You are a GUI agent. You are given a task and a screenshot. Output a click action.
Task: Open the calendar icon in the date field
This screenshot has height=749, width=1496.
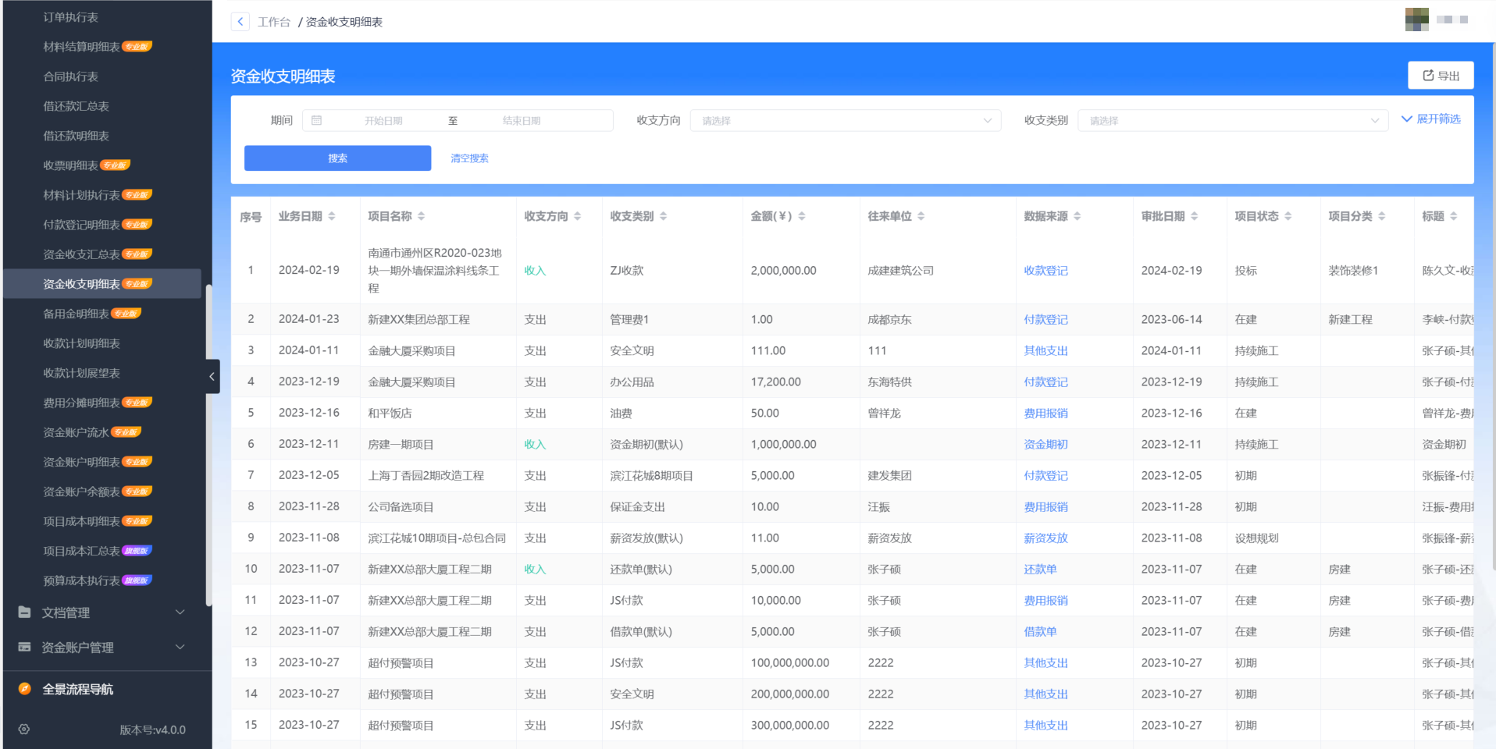pyautogui.click(x=317, y=120)
